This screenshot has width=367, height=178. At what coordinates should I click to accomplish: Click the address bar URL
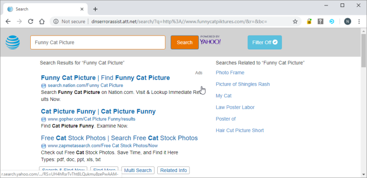(x=179, y=21)
